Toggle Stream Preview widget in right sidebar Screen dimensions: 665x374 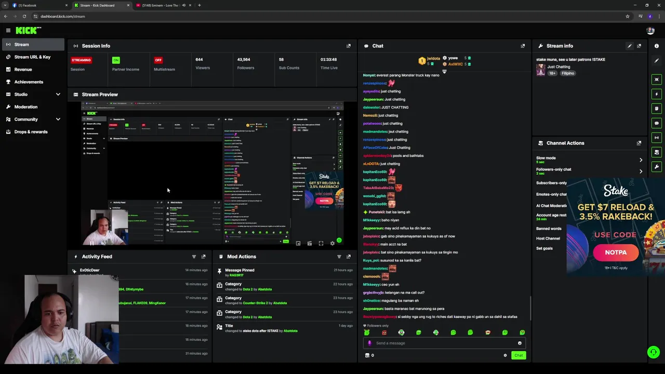click(x=657, y=79)
